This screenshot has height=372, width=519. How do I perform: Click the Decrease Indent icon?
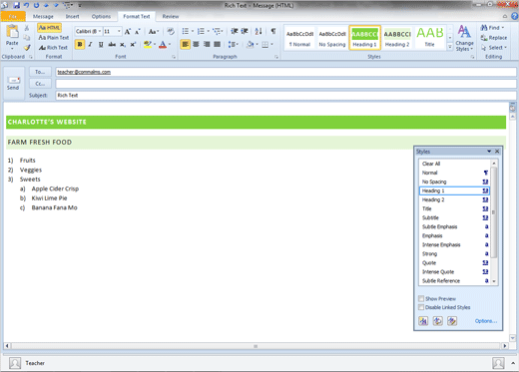tap(235, 31)
